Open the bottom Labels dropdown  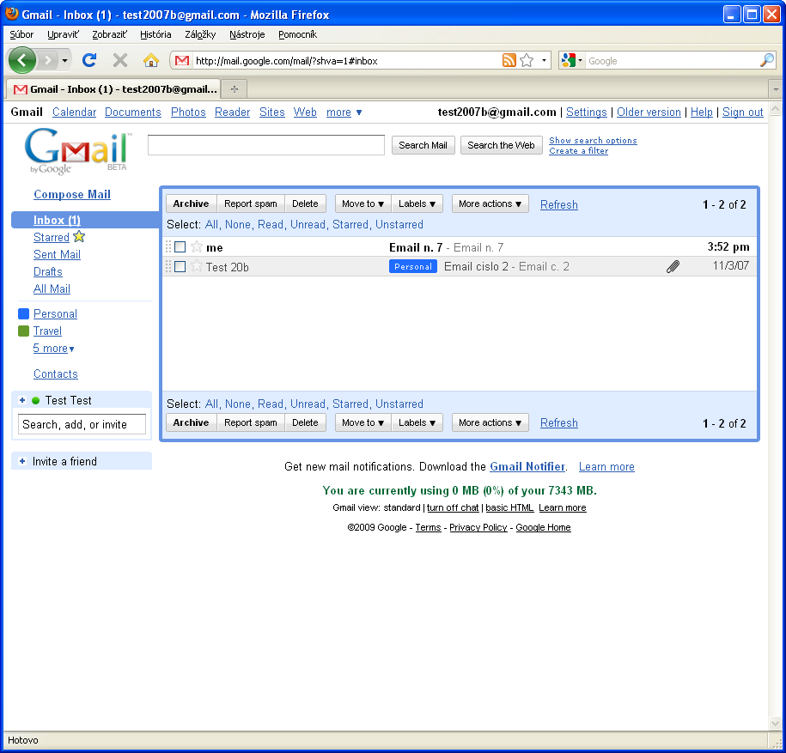click(417, 422)
